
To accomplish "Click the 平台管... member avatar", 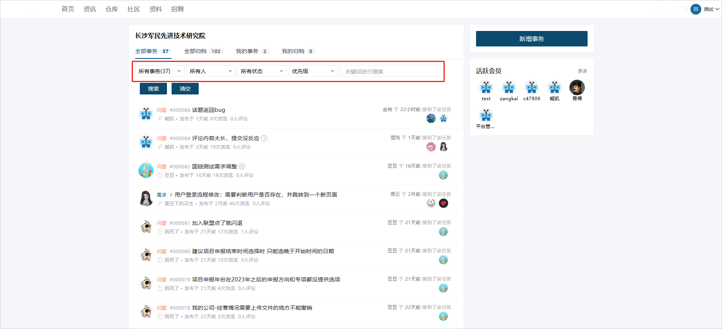I will pyautogui.click(x=486, y=115).
